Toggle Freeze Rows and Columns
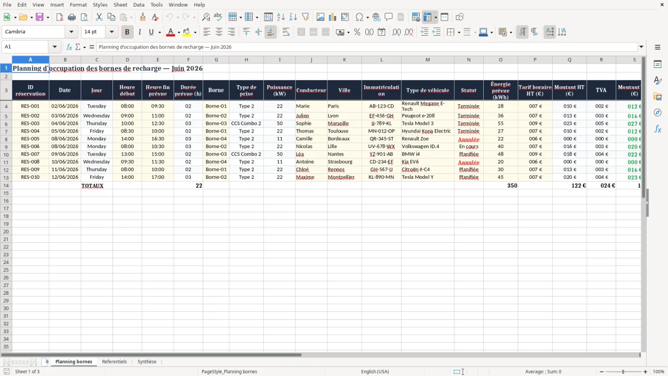Image resolution: width=668 pixels, height=376 pixels. tap(428, 17)
